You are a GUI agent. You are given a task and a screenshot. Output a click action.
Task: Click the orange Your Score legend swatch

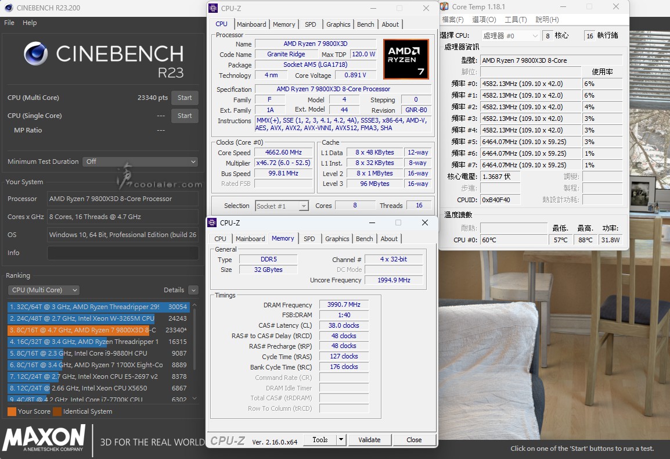[12, 411]
